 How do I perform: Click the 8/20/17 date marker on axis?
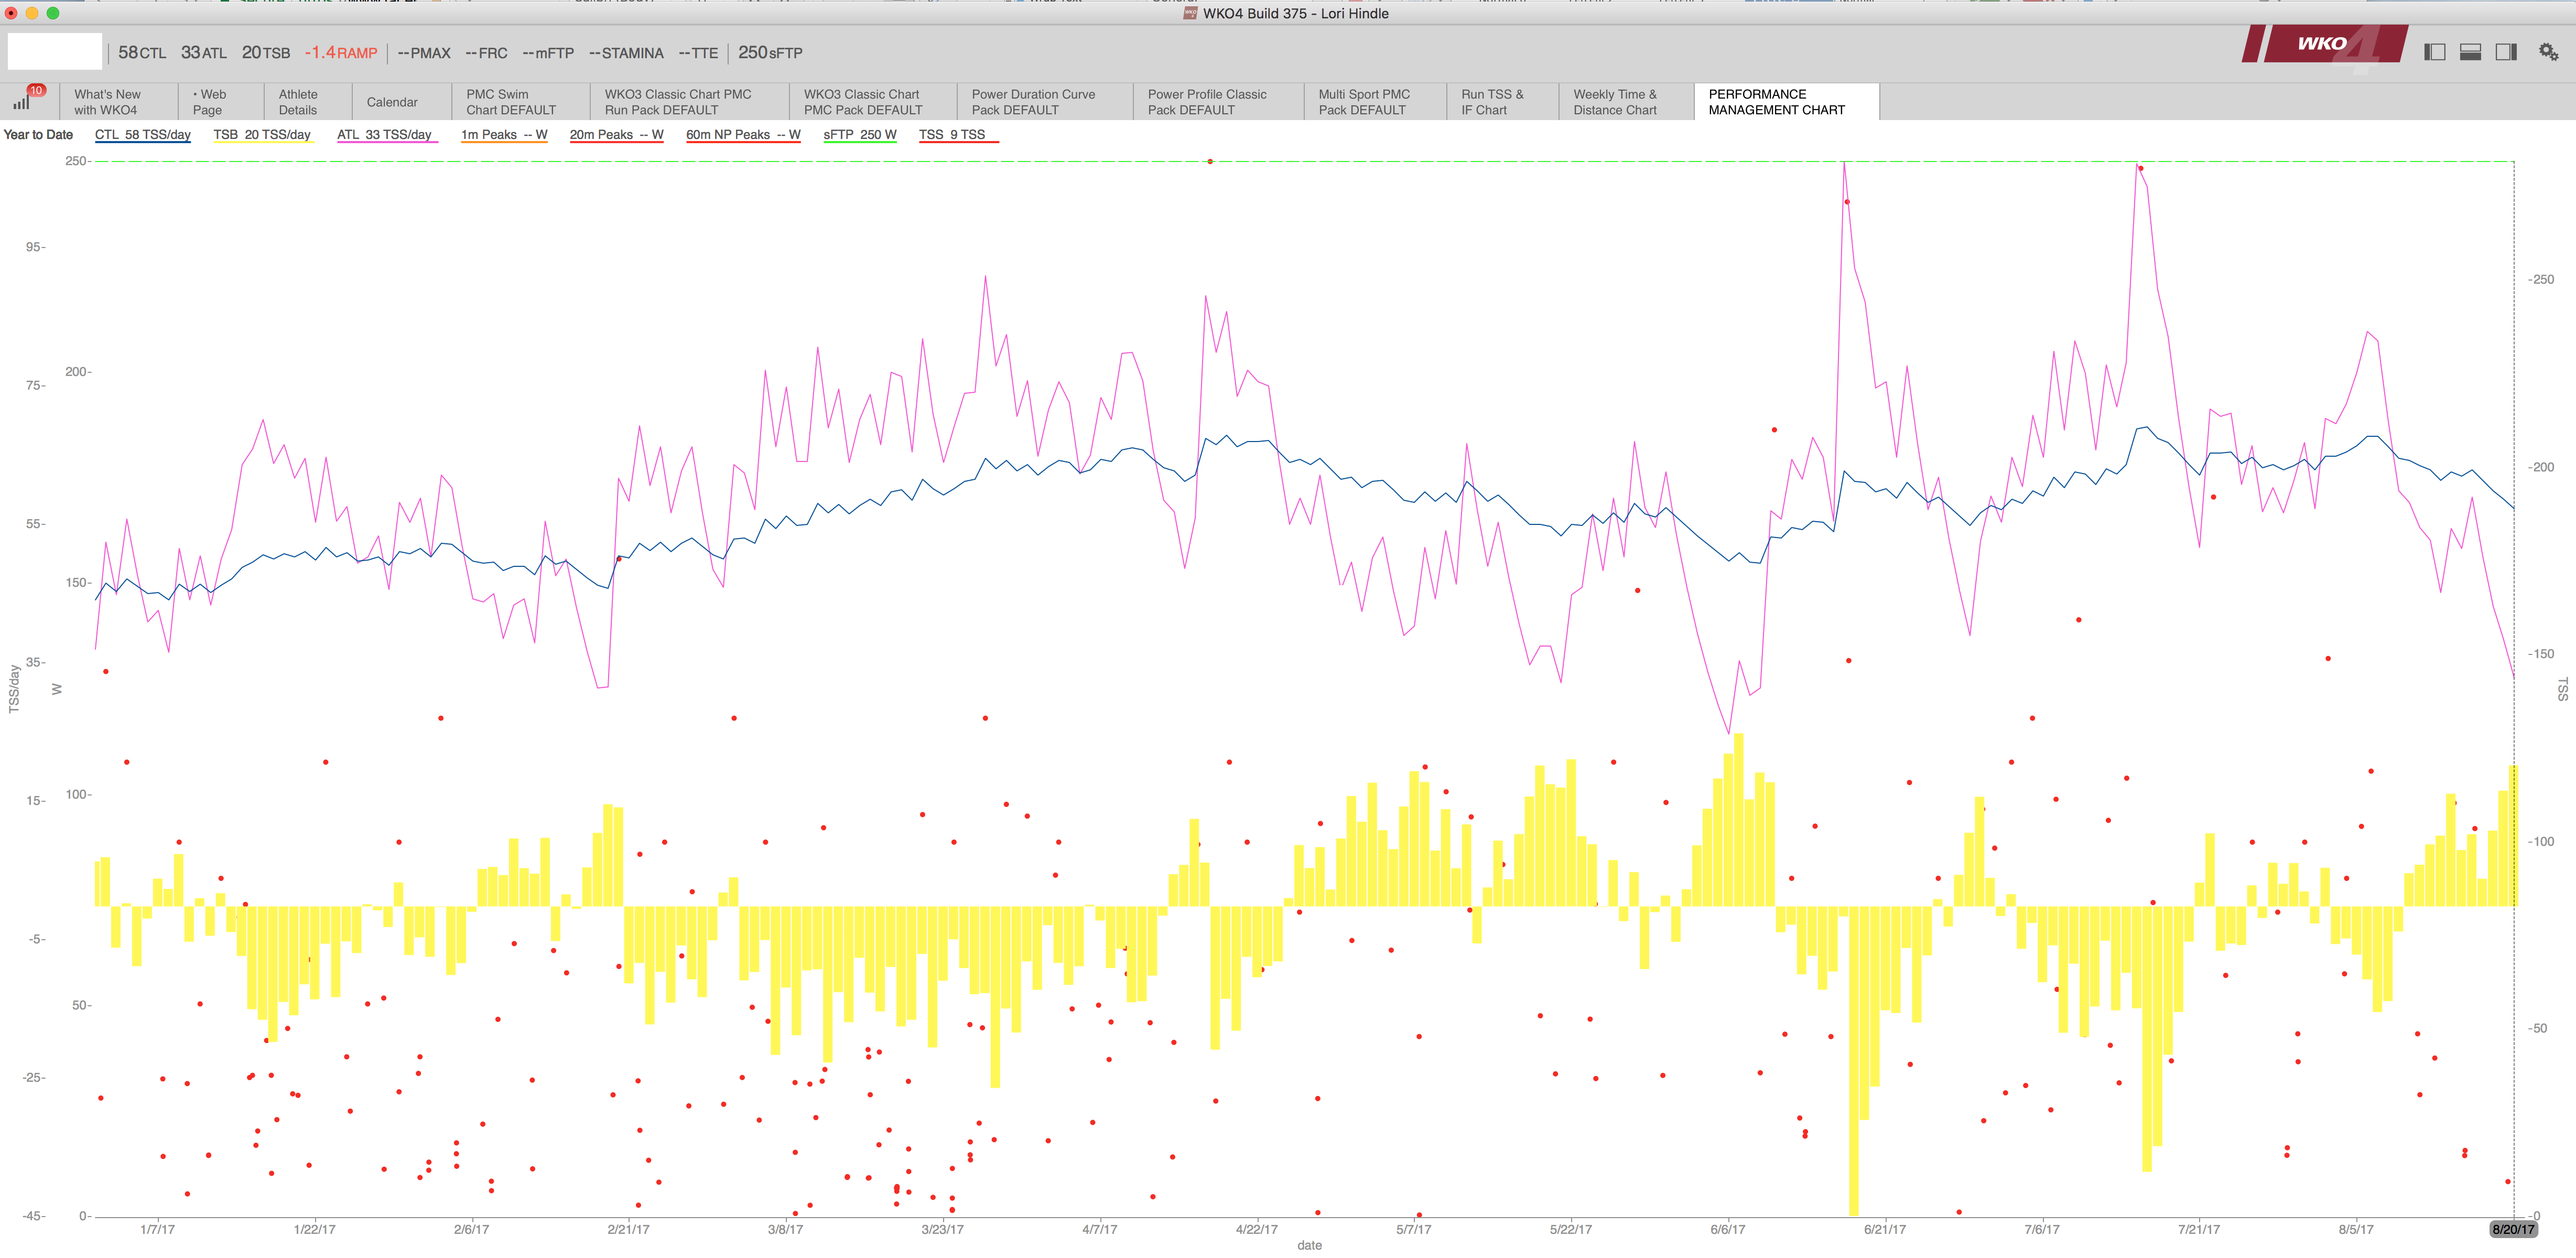pos(2512,1229)
